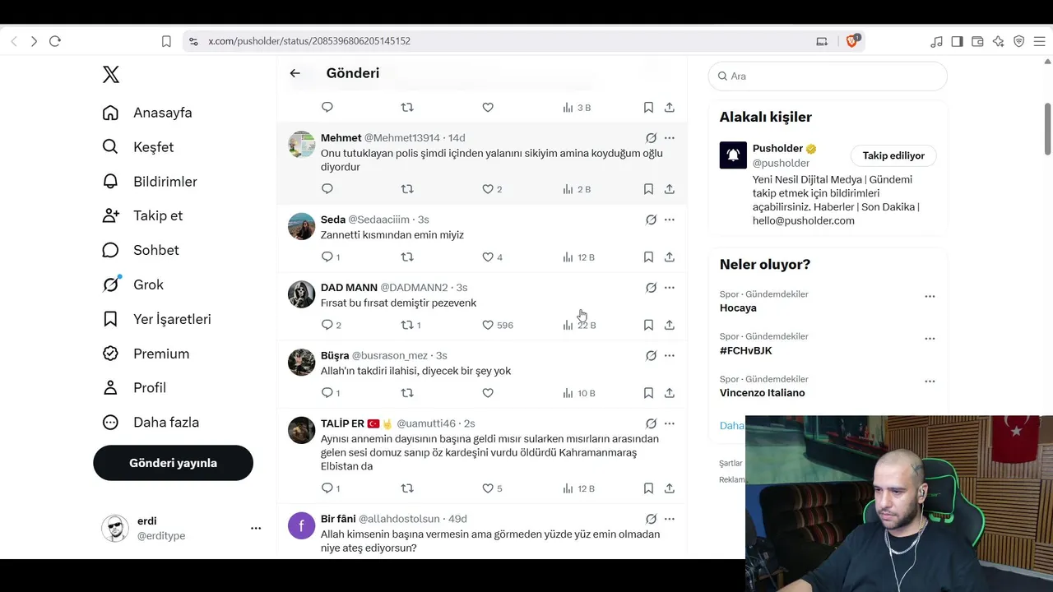Open TALİP ER's profile picture
Viewport: 1053px width, 592px height.
(x=301, y=430)
